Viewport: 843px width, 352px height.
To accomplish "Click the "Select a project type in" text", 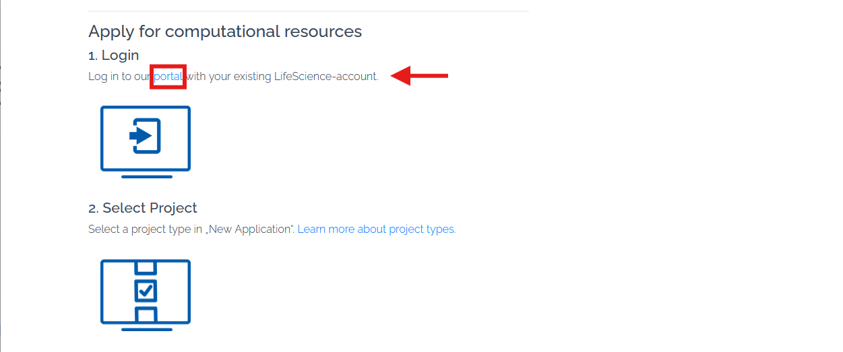I will [145, 229].
